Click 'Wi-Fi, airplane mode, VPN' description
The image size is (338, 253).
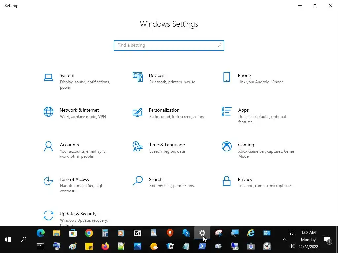[83, 117]
